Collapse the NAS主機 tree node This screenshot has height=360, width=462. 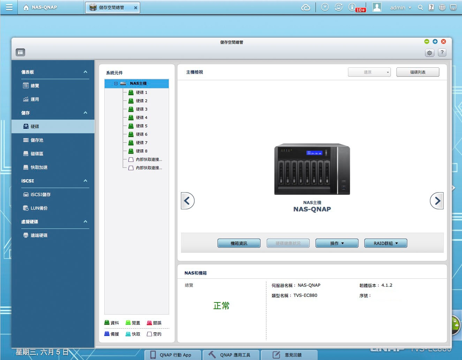[116, 84]
